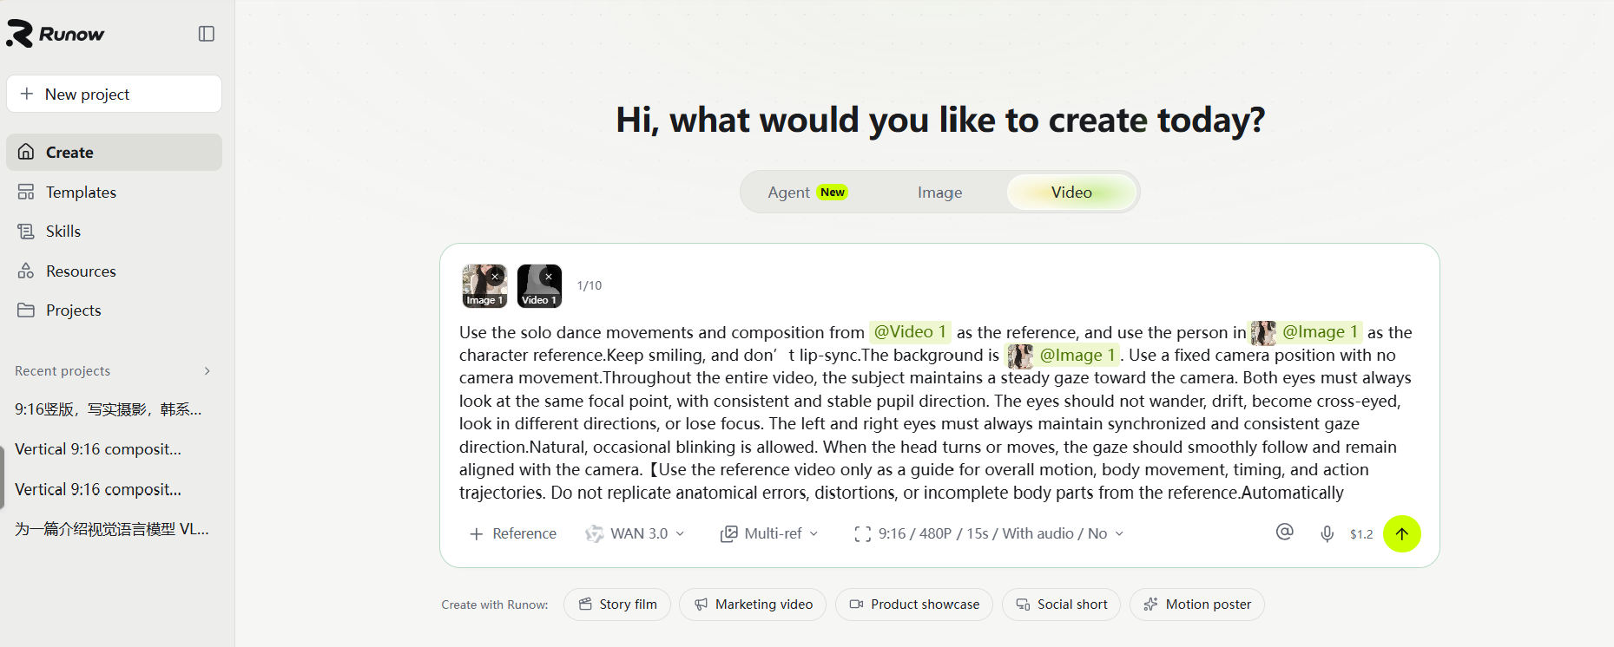Image resolution: width=1614 pixels, height=647 pixels.
Task: Collapse the sidebar panel icon
Action: (x=207, y=34)
